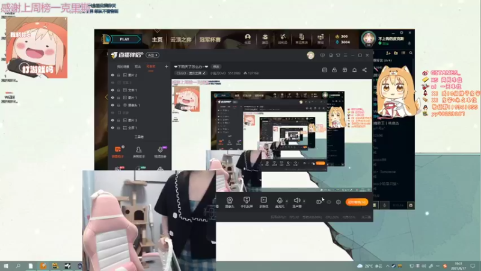Screen dimensions: 481x271
Task: Open the League client profile icon
Action: pyautogui.click(x=248, y=39)
